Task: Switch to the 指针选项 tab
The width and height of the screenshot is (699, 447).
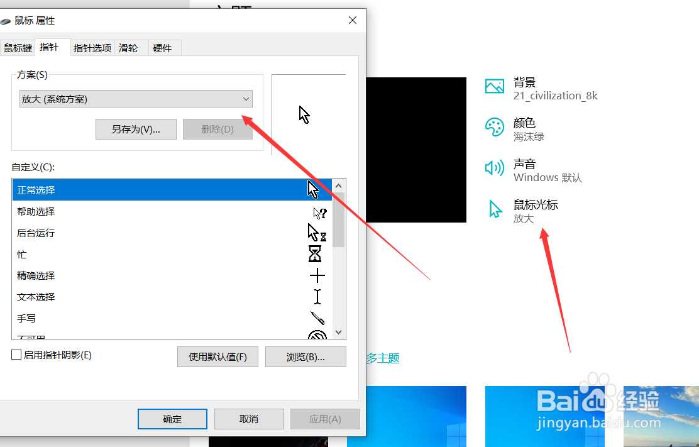Action: coord(92,47)
